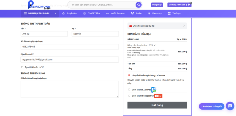This screenshot has width=236, height=116.
Task: Click the Tổng row label
Action: click(x=130, y=69)
